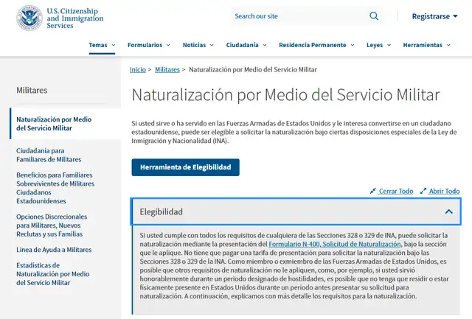Click the collapse arrows icon beside Cerrar Todo
Screen dimensions: 472x319
point(372,191)
